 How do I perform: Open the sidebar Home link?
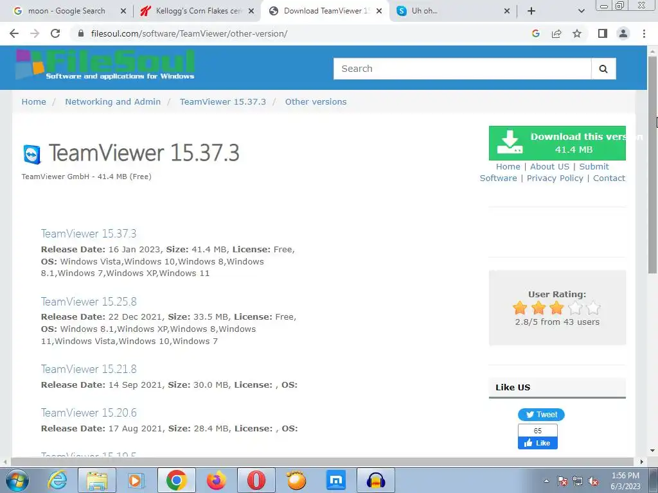tap(508, 166)
